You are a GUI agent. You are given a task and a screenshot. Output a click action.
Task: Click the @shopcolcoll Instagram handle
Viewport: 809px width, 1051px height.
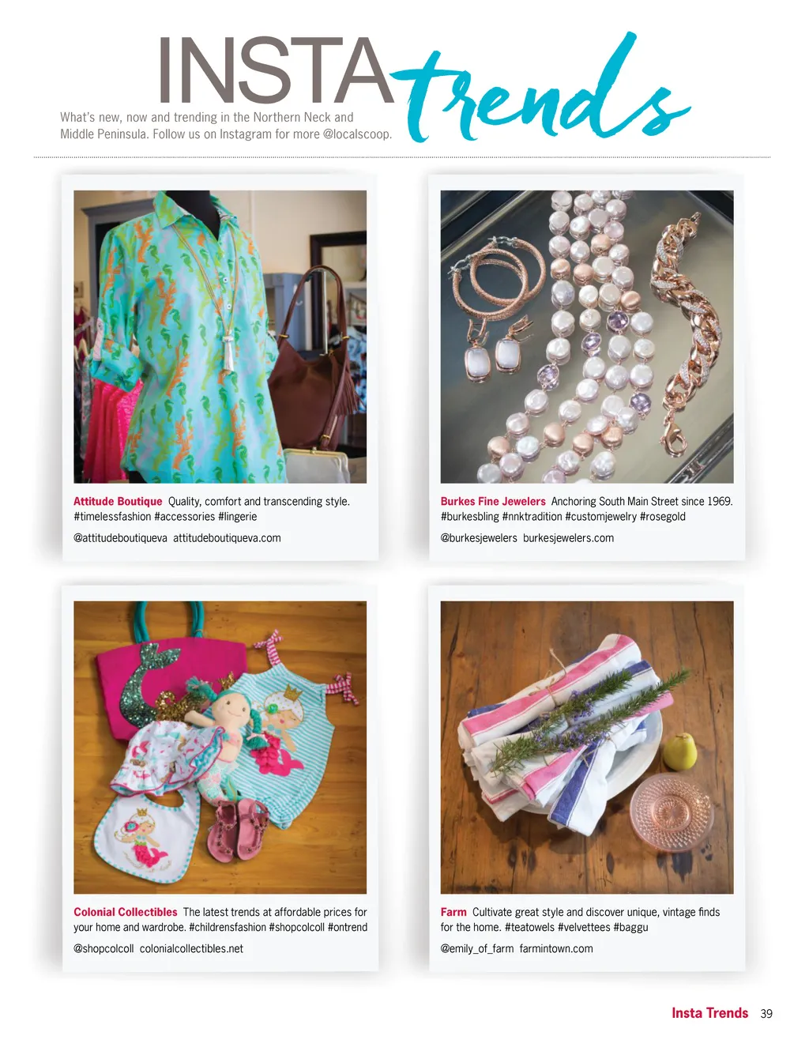tap(103, 949)
